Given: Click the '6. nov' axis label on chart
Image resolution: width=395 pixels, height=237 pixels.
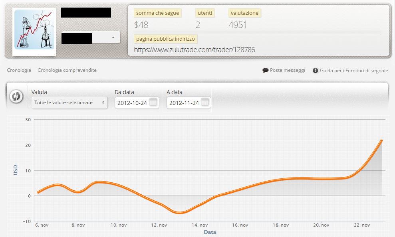Looking at the screenshot, I should click(42, 225).
